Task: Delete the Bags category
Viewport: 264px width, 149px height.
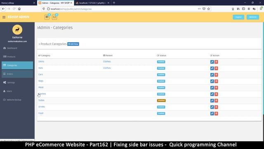Action: [216, 81]
